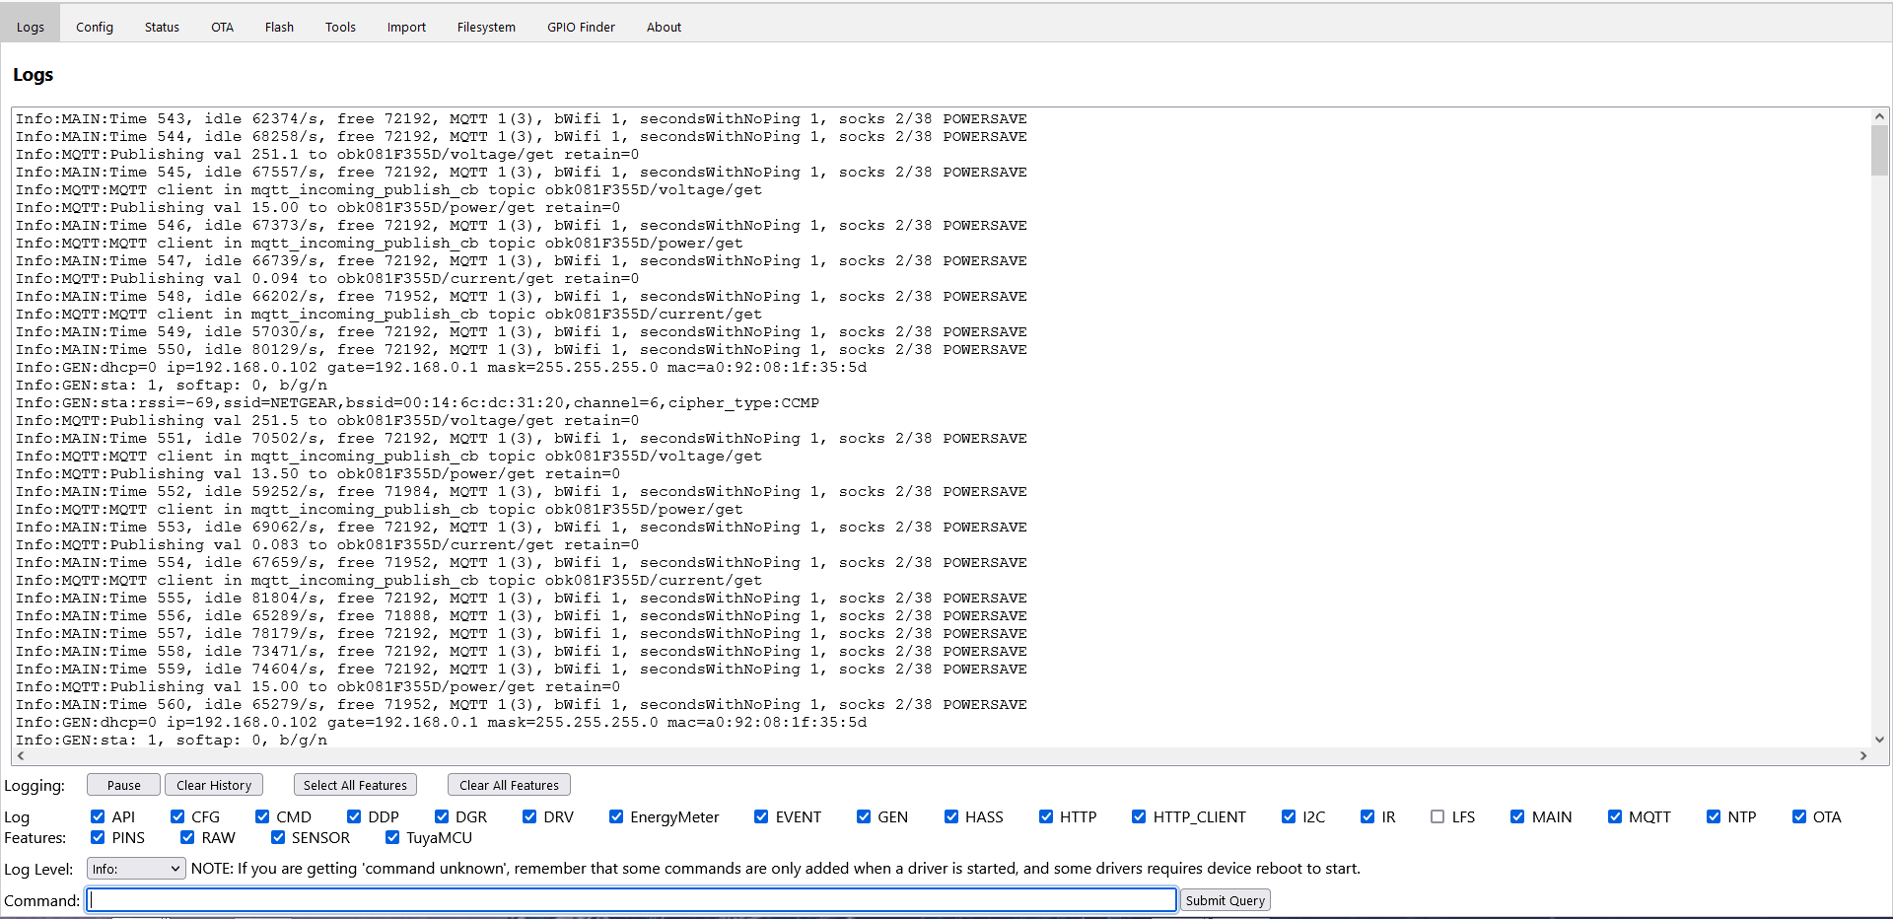
Task: Go to the Flash tab
Action: coord(279,27)
